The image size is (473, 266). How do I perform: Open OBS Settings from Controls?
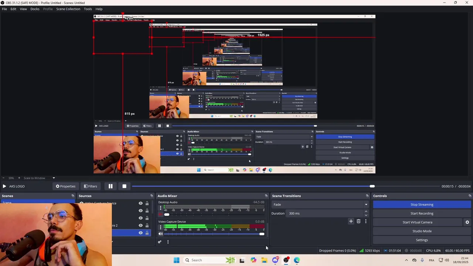point(422,240)
